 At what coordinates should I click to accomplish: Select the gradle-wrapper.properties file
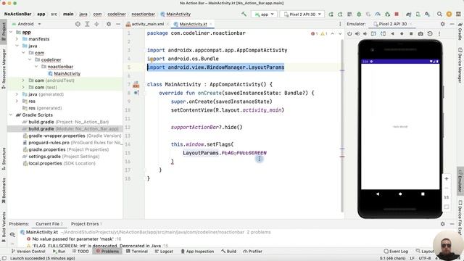[x=72, y=136]
